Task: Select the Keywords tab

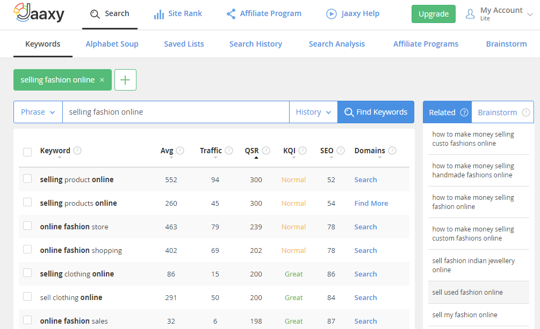Action: coord(42,44)
